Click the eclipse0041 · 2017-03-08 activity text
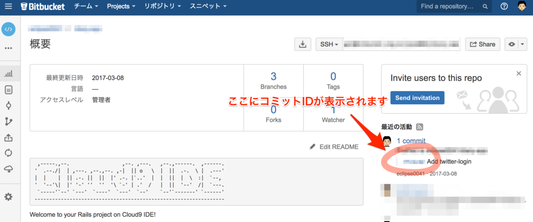 click(427, 174)
